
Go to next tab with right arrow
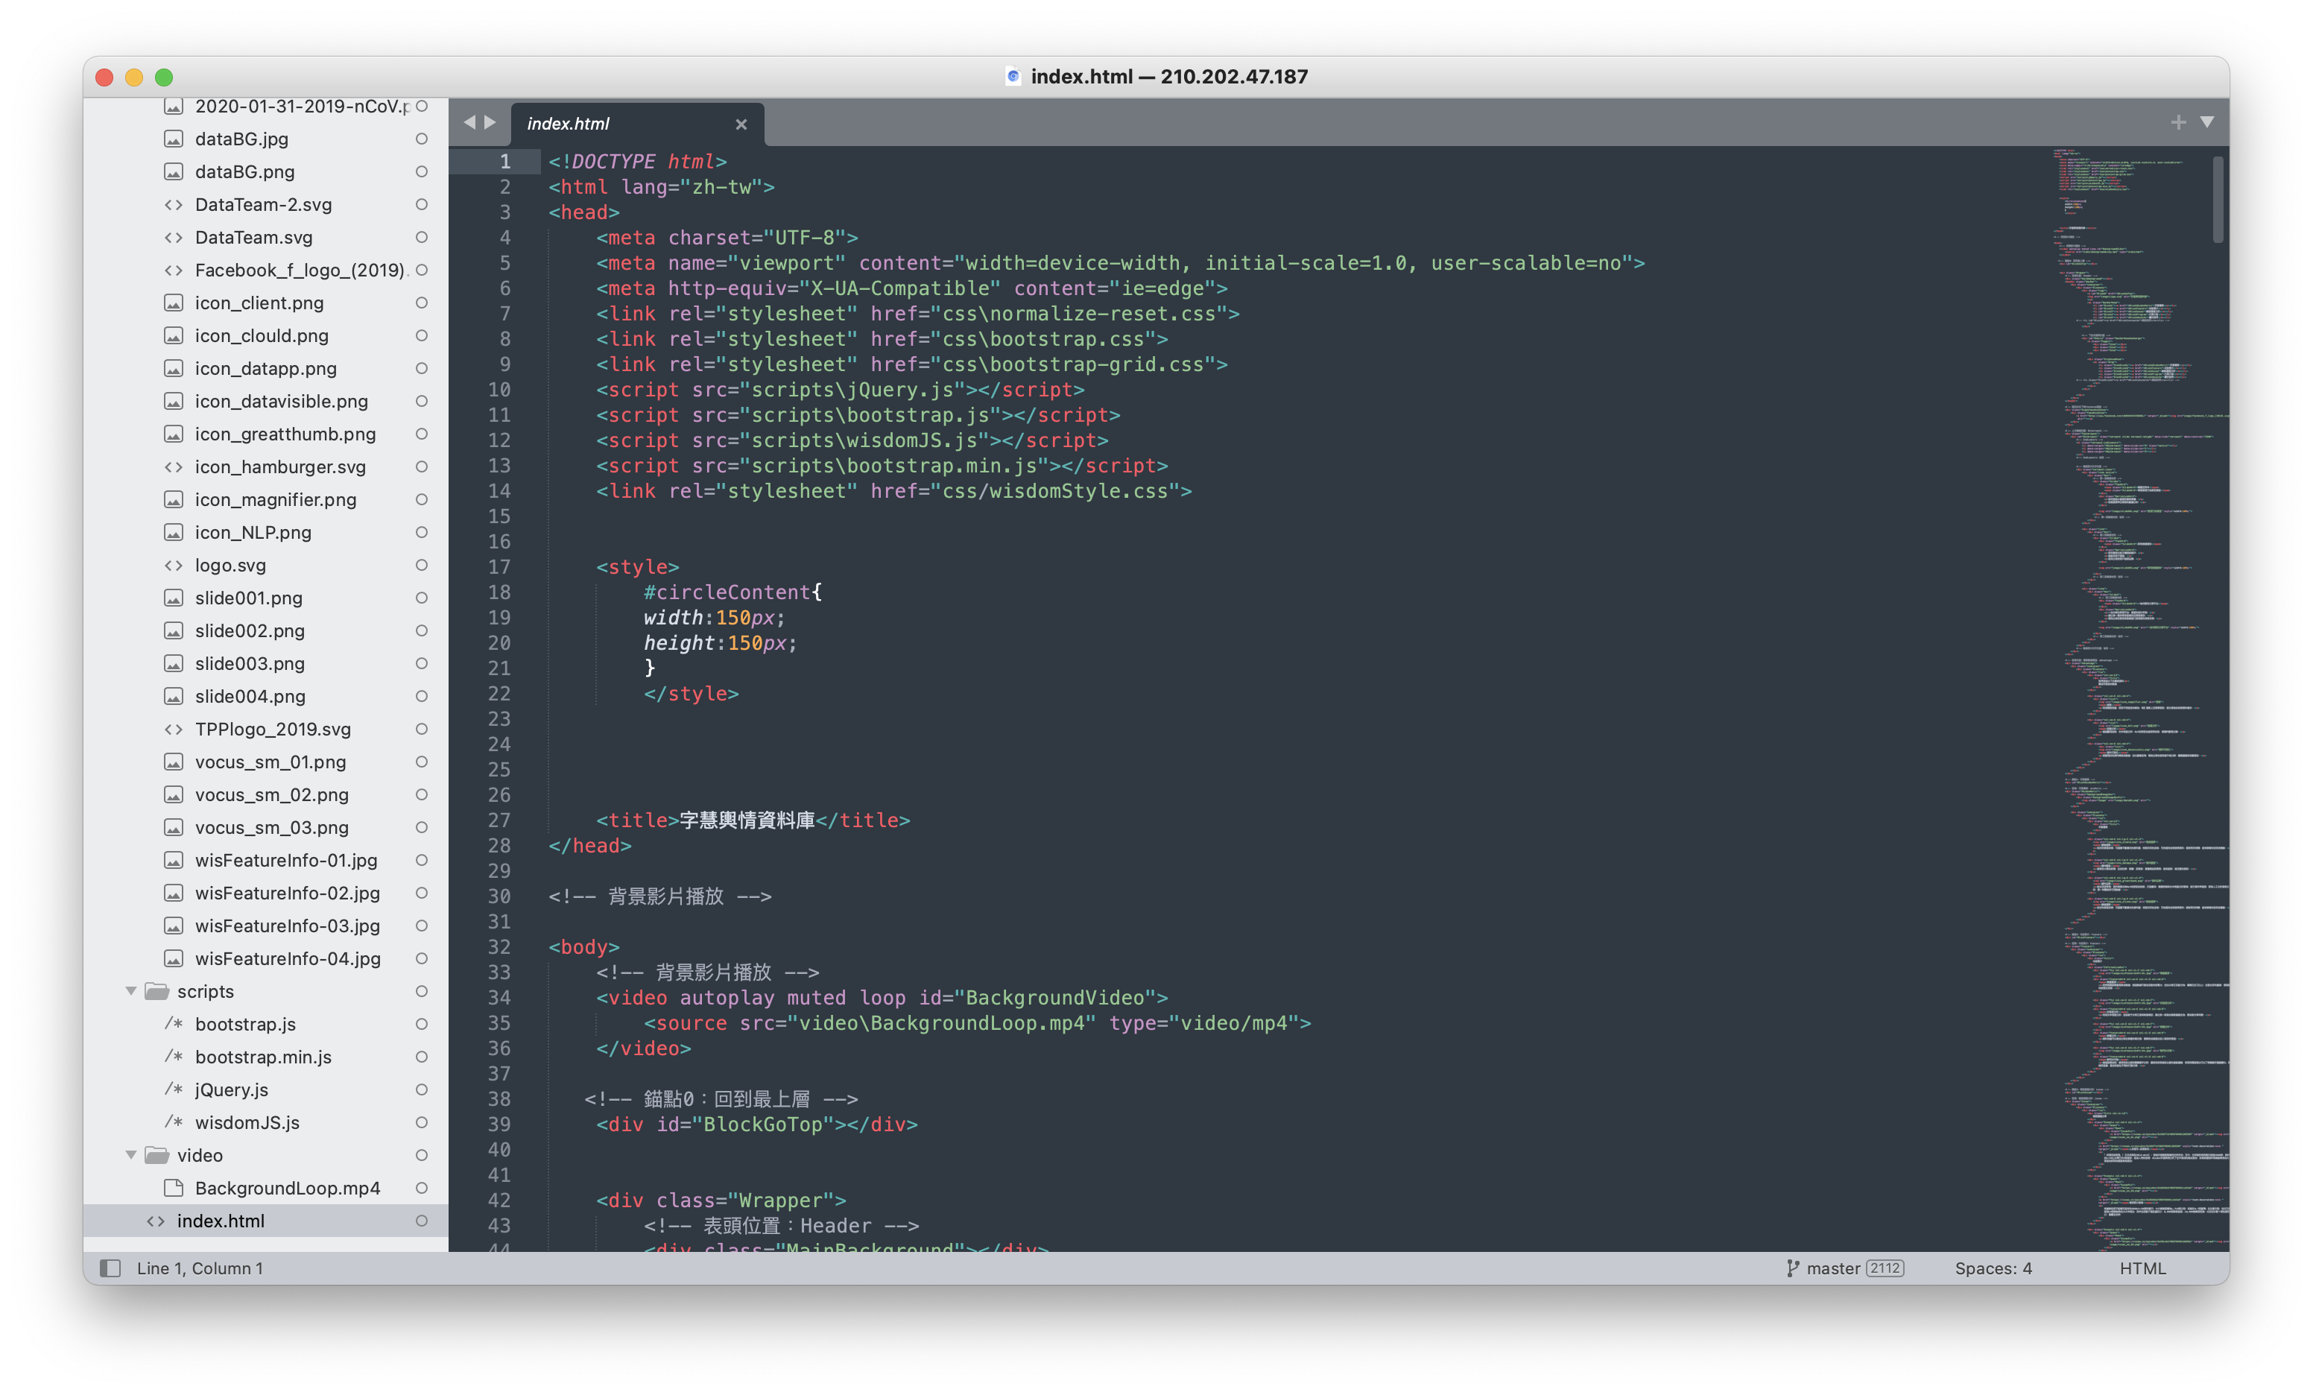(x=490, y=122)
